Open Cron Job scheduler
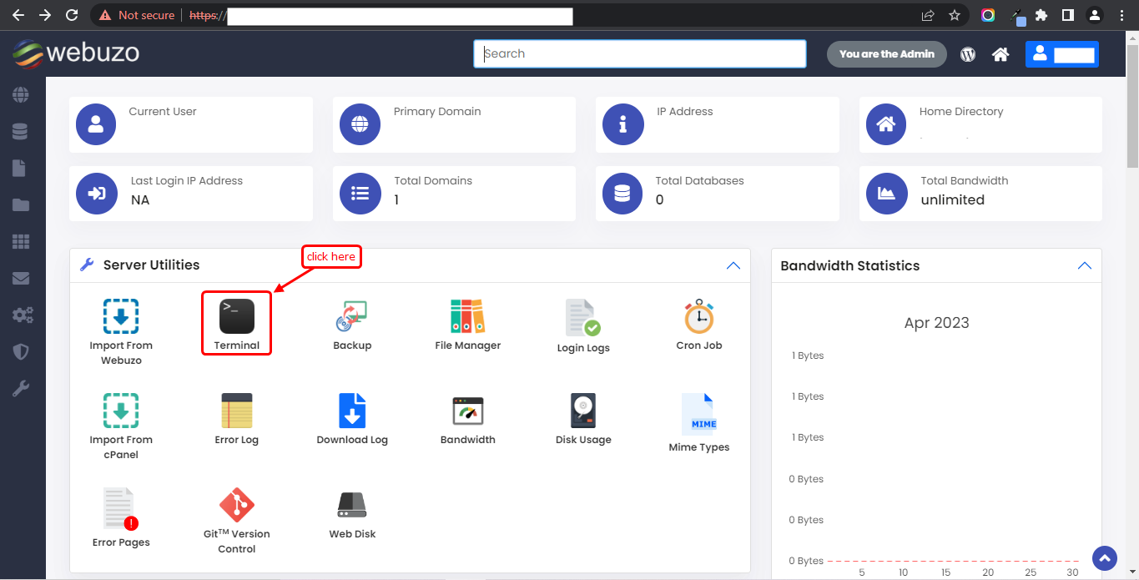 point(698,318)
